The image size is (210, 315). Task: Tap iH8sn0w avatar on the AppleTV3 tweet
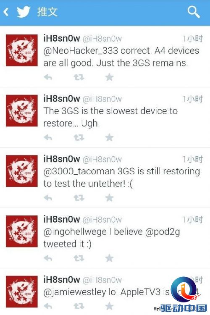click(x=22, y=291)
